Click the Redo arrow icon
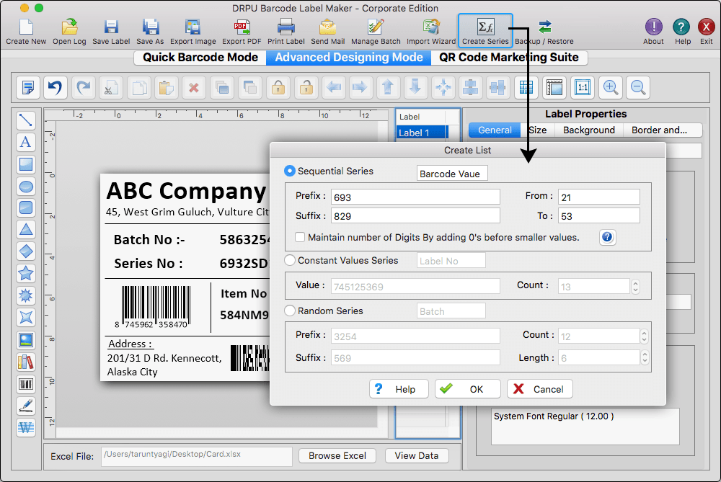This screenshot has width=721, height=482. coord(83,87)
